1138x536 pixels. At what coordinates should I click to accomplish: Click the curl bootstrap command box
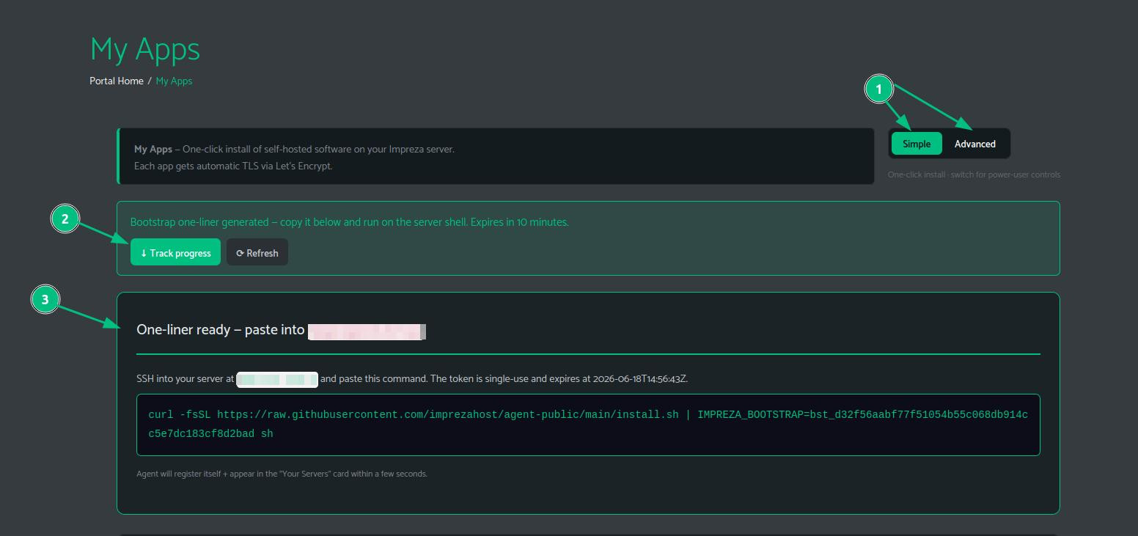[x=588, y=425]
